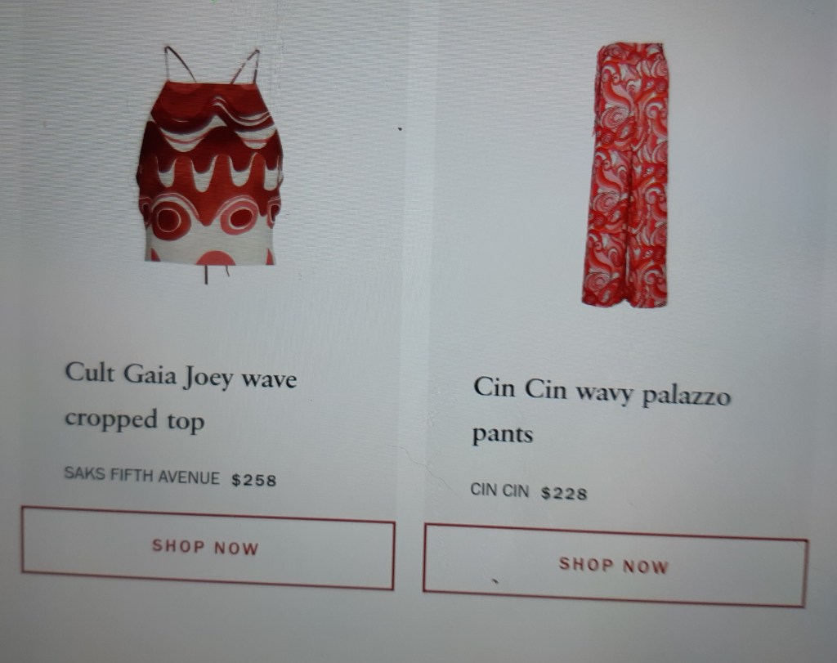Image resolution: width=837 pixels, height=663 pixels.
Task: Click the hem of the palazzo pants
Action: 624,299
